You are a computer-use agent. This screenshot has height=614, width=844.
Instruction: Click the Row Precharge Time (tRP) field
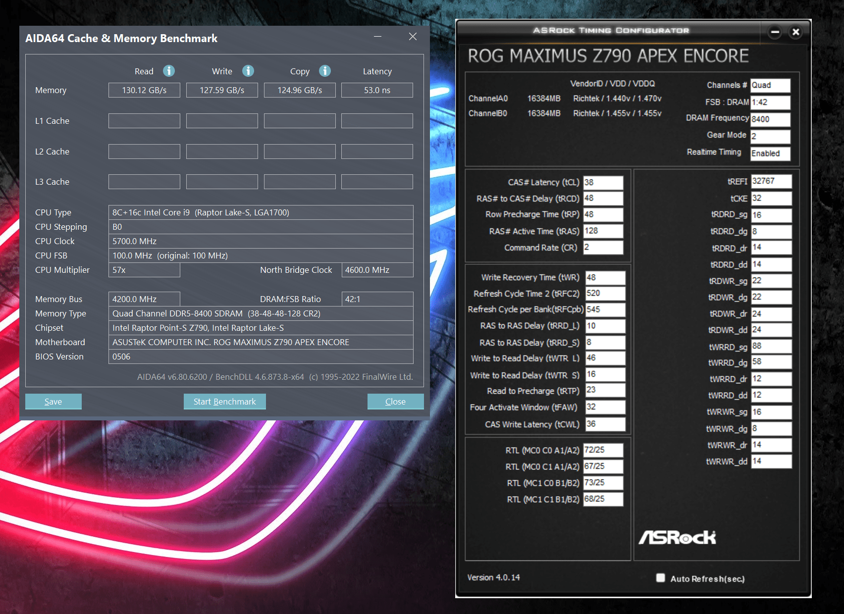point(603,214)
